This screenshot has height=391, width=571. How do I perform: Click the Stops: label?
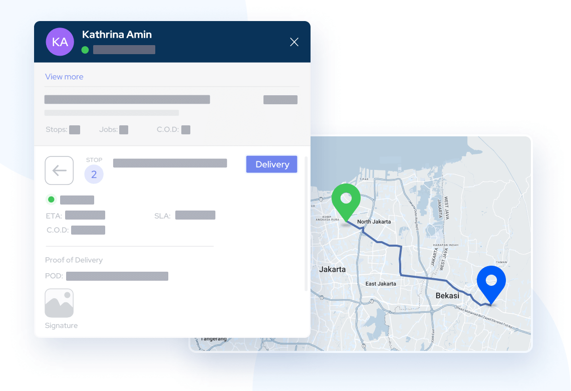coord(57,130)
